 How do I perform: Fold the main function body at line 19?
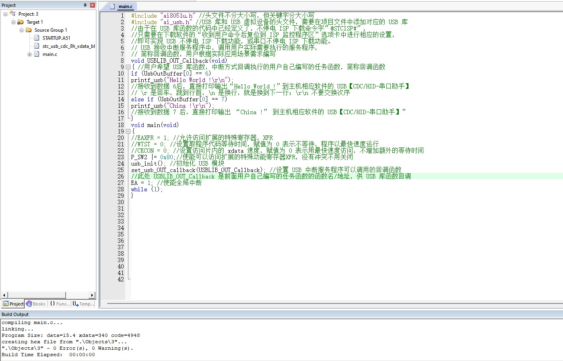(128, 131)
